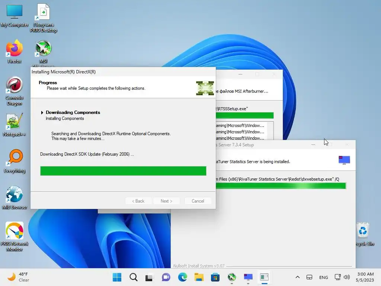The width and height of the screenshot is (381, 286).
Task: Open File Explorer from the taskbar
Action: pyautogui.click(x=199, y=277)
